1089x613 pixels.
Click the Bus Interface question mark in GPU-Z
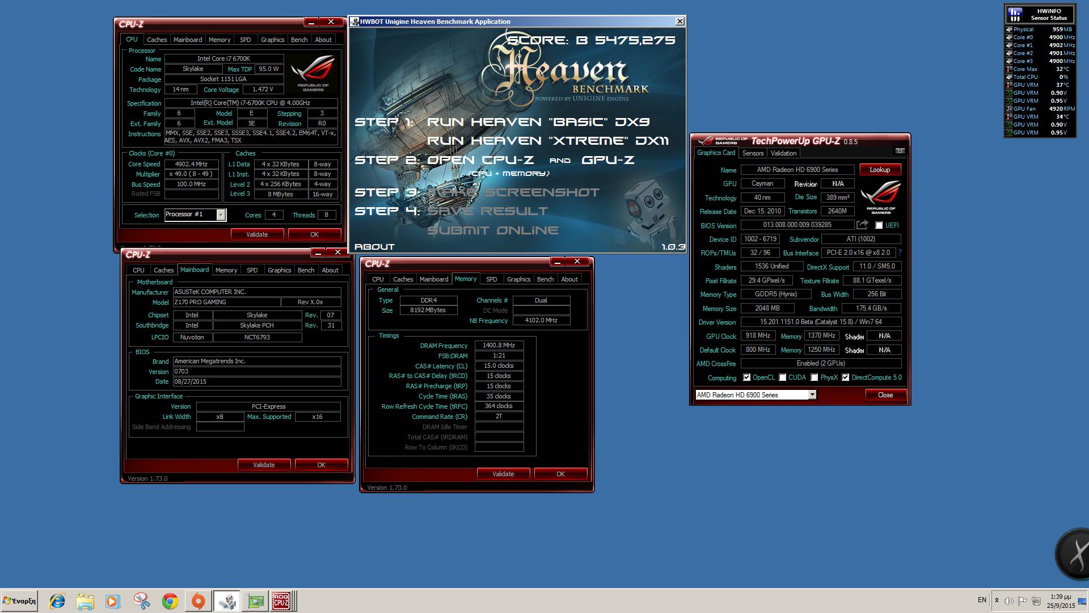900,253
